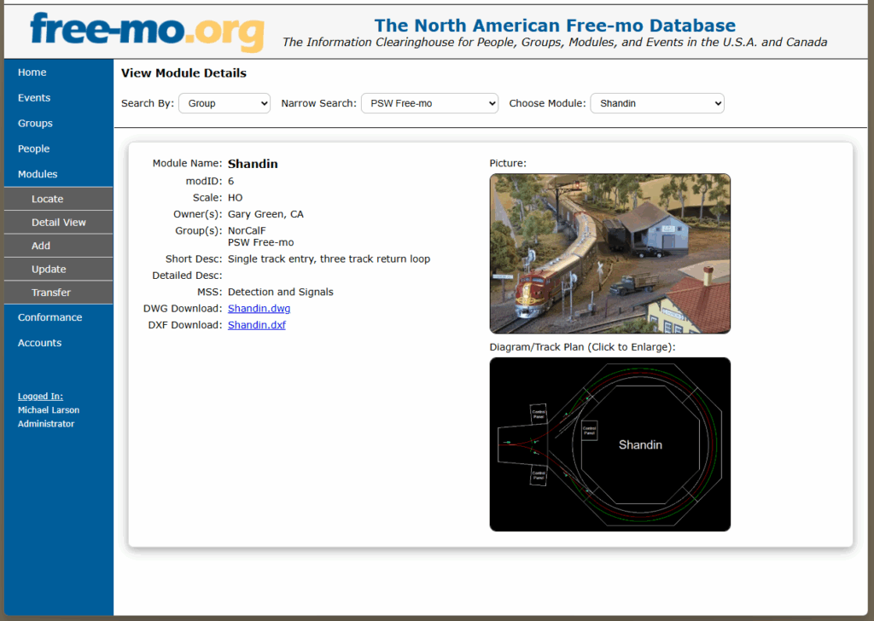Select Modules in the sidebar
The height and width of the screenshot is (621, 874).
(38, 173)
